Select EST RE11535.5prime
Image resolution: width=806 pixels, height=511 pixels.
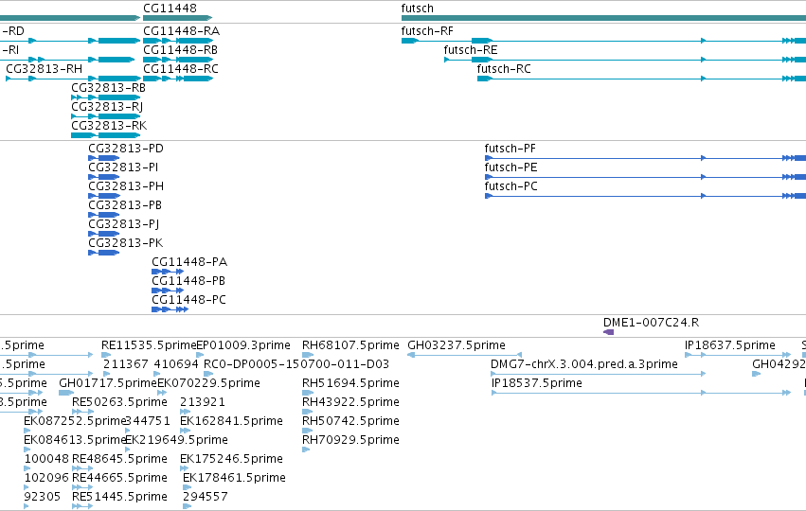click(149, 345)
